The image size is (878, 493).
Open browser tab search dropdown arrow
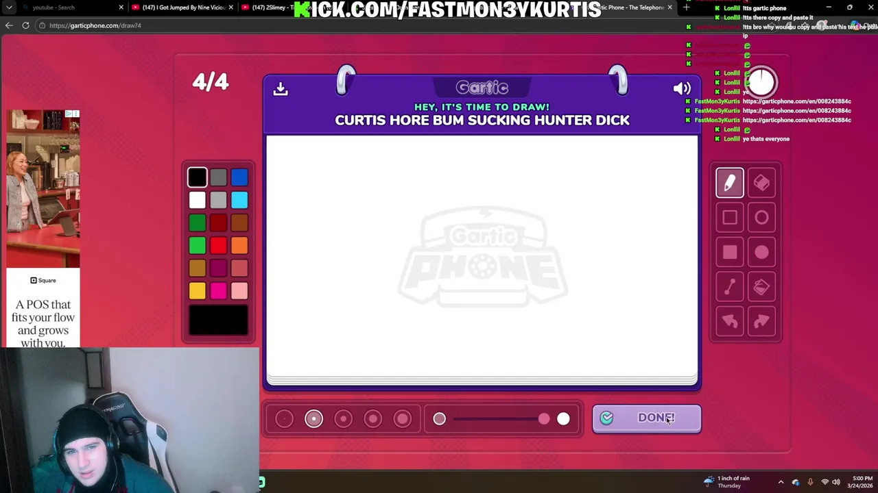point(9,8)
